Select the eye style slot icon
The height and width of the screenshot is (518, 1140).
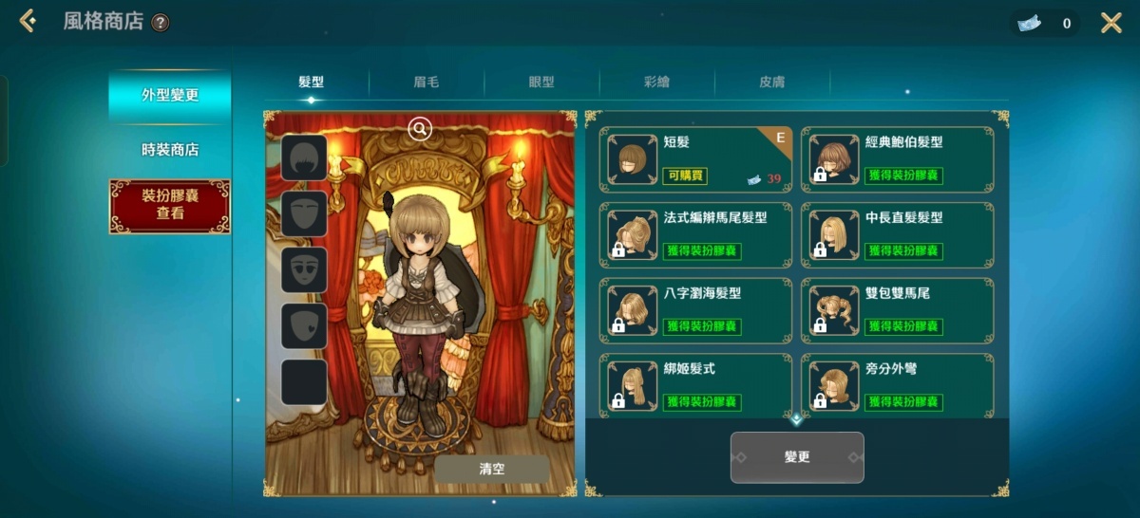coord(304,269)
